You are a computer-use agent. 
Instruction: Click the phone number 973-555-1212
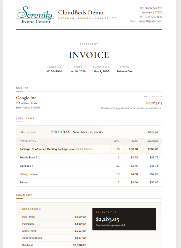pos(154,17)
